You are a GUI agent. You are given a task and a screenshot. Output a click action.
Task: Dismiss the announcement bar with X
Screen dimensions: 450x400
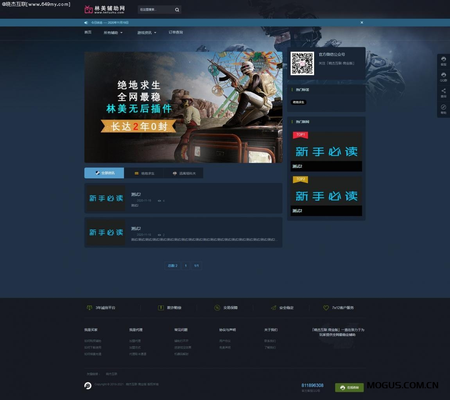(362, 23)
